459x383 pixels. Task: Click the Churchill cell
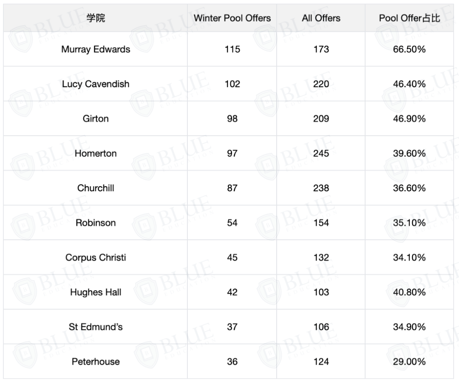click(x=96, y=188)
